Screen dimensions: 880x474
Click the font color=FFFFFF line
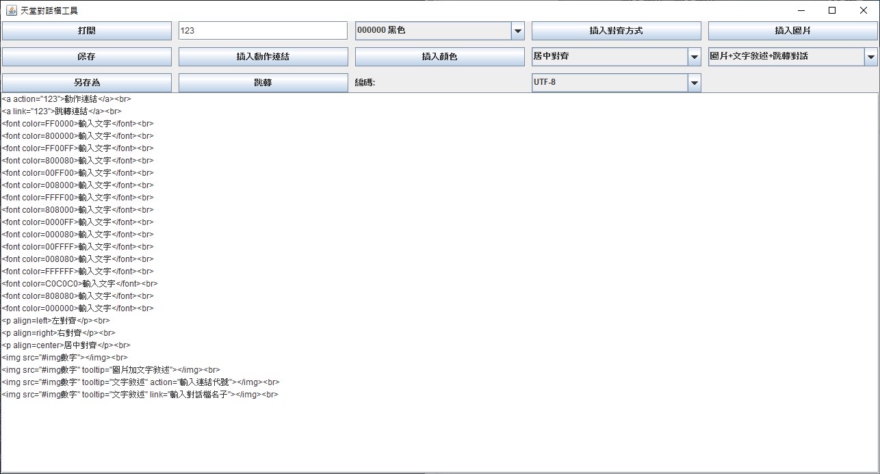[77, 272]
